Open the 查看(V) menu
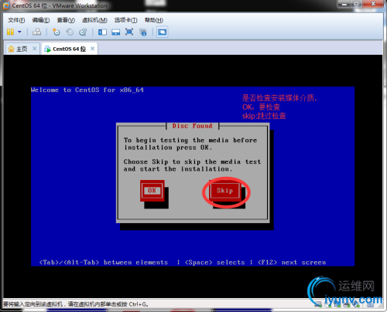Viewport: 387px width, 312px height. click(x=66, y=20)
